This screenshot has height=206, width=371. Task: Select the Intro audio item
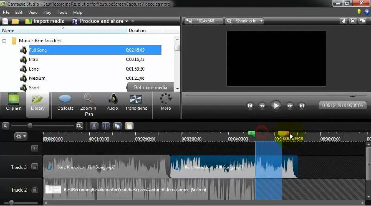pyautogui.click(x=33, y=59)
